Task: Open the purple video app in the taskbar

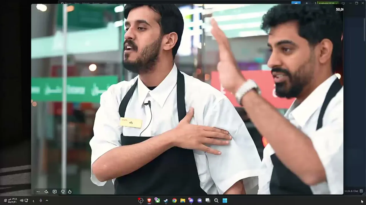Action: 200,200
